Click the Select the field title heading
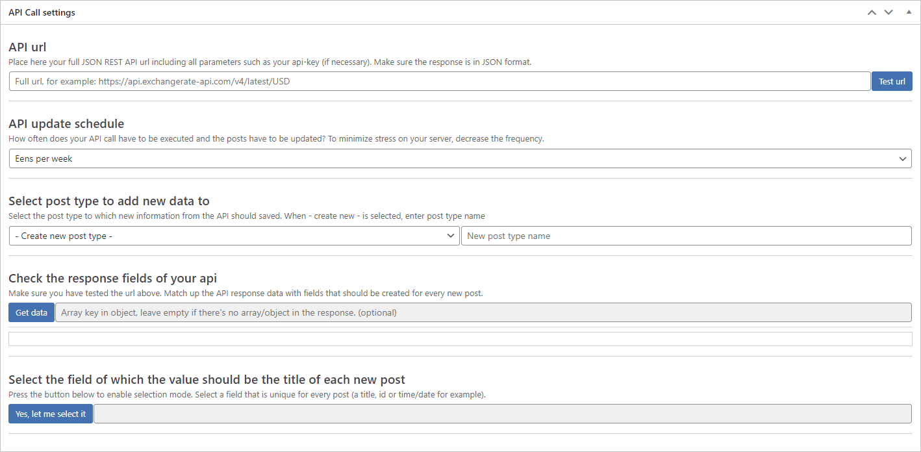This screenshot has width=921, height=452. [207, 379]
